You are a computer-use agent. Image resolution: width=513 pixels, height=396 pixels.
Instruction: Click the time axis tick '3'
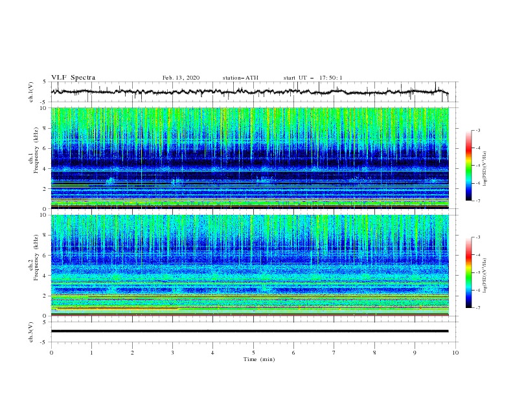172,353
